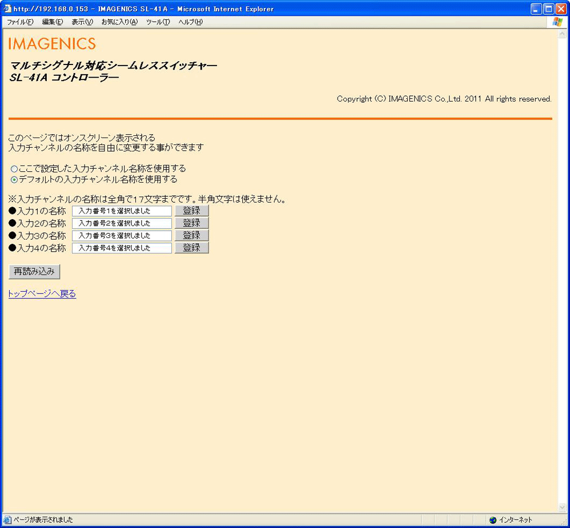
Task: Maximize the Internet Explorer window
Action: point(548,9)
